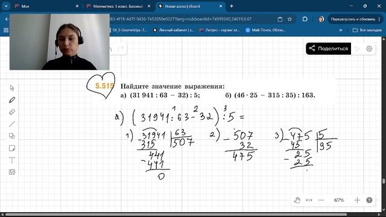This screenshot has width=386, height=217.
Task: Select the cursor pointer tool
Action: pos(12,88)
